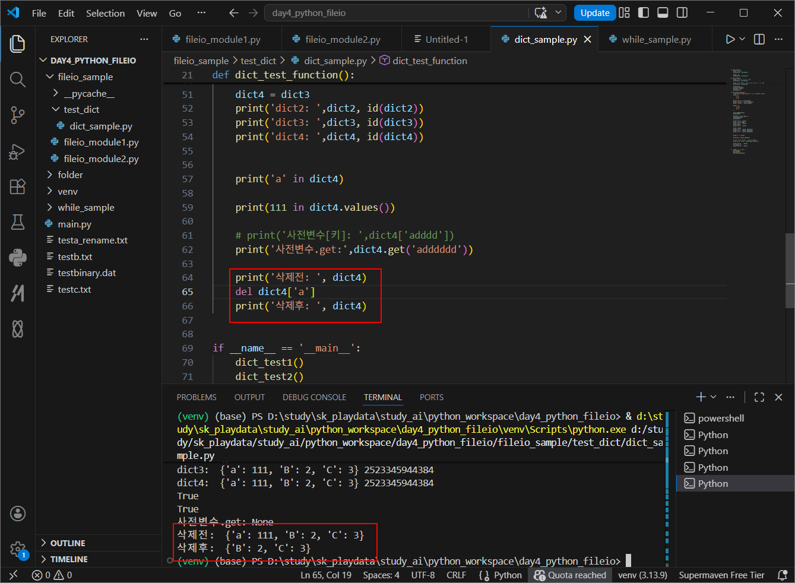Open the File menu
Screen dimensions: 795x583
tap(39, 13)
